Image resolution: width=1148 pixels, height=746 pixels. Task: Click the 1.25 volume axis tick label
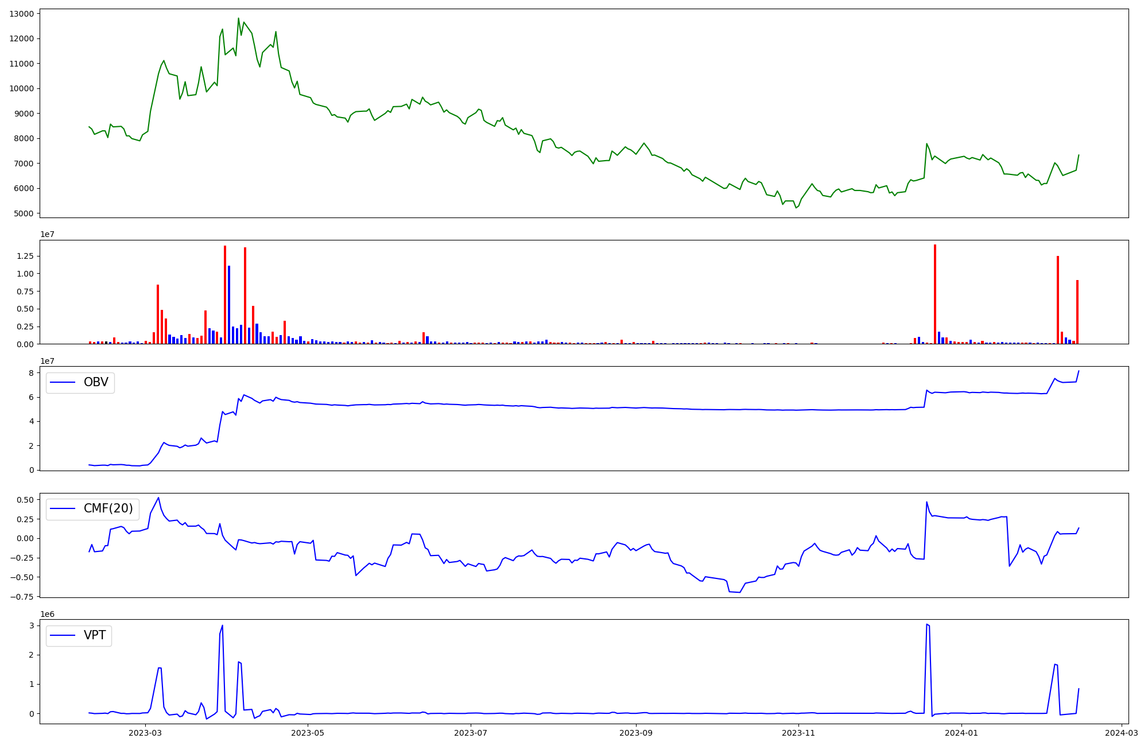pyautogui.click(x=26, y=256)
